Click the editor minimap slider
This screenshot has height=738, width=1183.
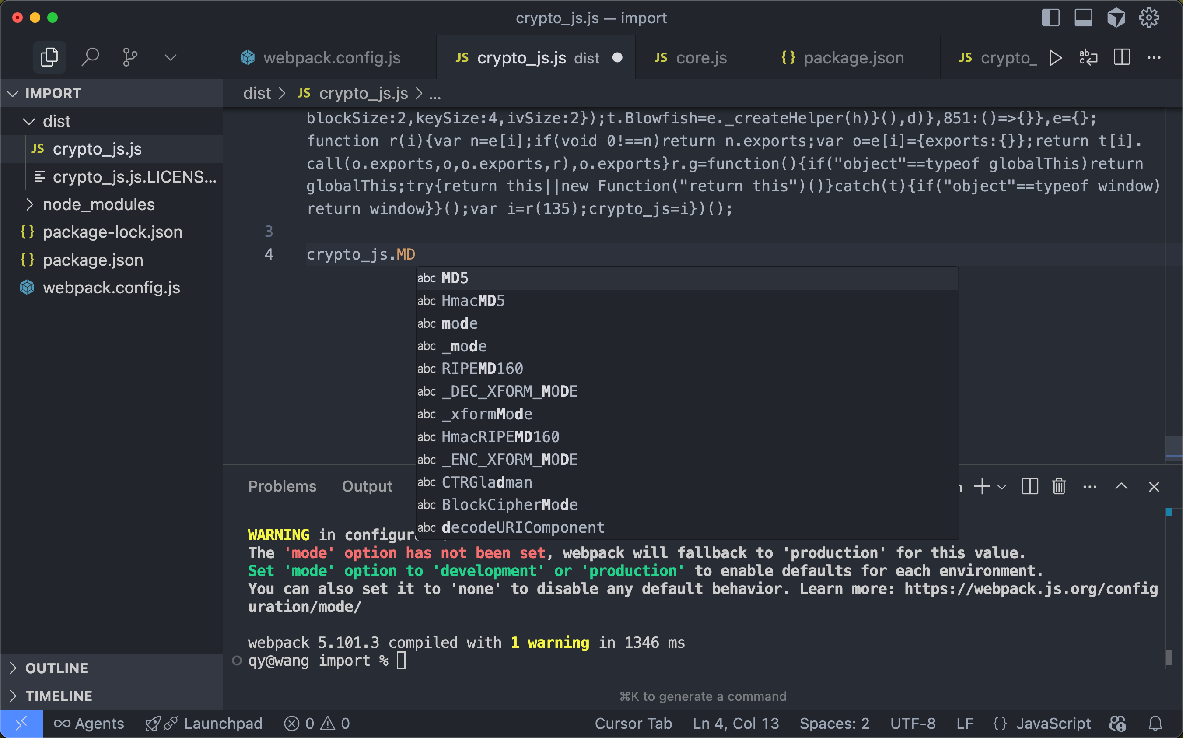tap(1173, 446)
